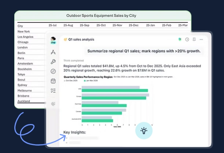
Task: Select the '25-Mar' column header
Action: (x=183, y=25)
